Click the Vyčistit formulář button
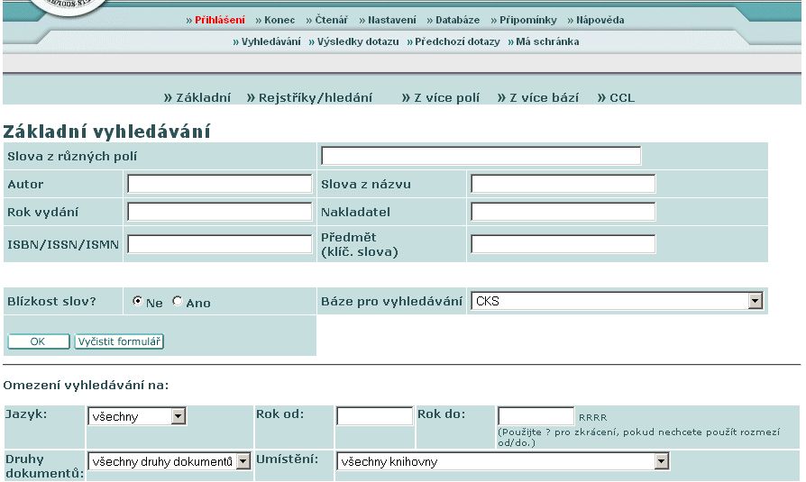Image resolution: width=806 pixels, height=482 pixels. 120,342
